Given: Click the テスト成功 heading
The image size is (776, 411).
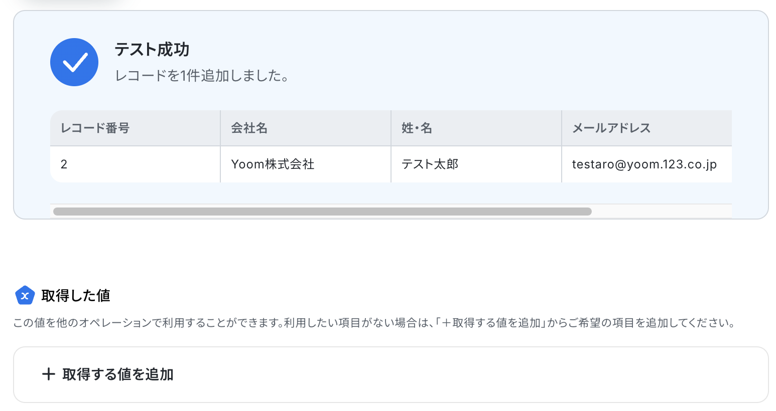Looking at the screenshot, I should pos(152,49).
